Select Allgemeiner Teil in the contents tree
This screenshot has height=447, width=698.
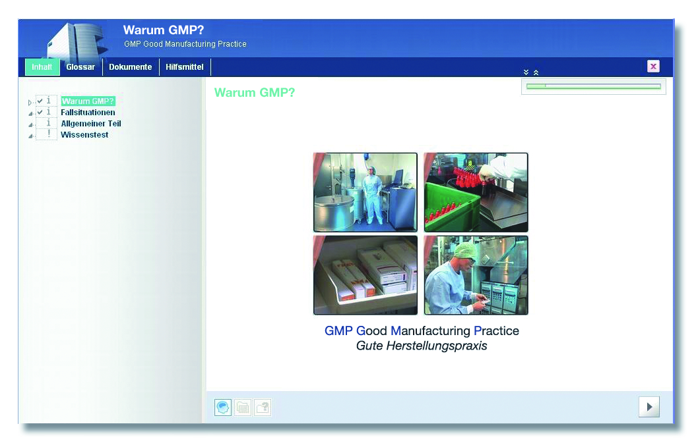(91, 123)
